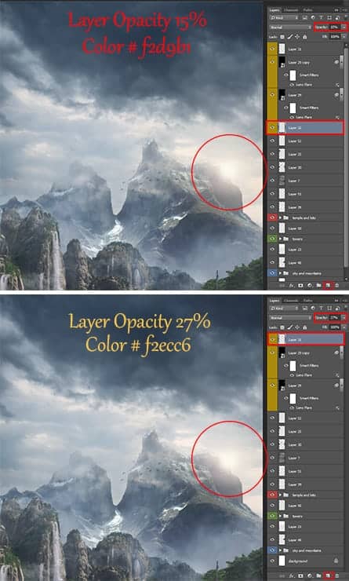Select background layer in lower panel
The height and width of the screenshot is (581, 349).
click(305, 561)
